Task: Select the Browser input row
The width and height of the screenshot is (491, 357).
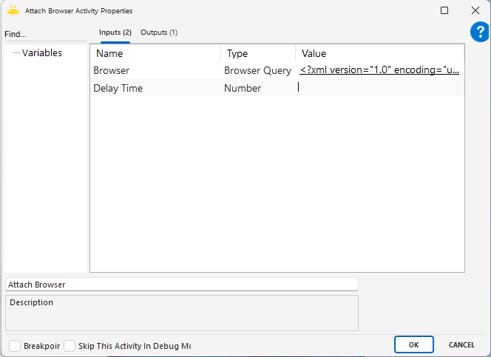Action: pyautogui.click(x=155, y=71)
